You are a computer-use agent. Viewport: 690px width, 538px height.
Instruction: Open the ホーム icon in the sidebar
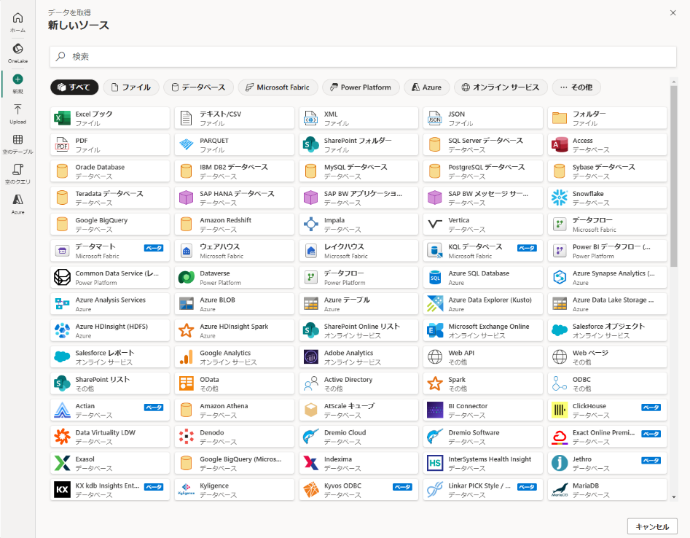[17, 18]
